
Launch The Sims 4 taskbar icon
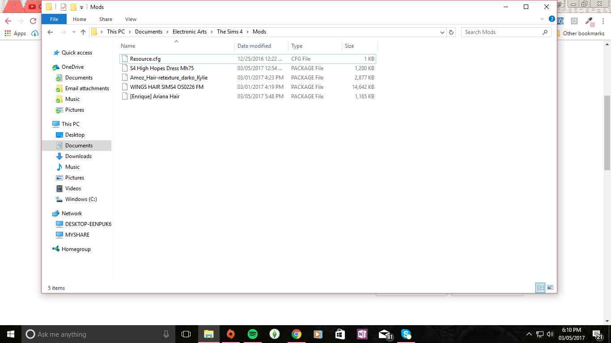274,334
